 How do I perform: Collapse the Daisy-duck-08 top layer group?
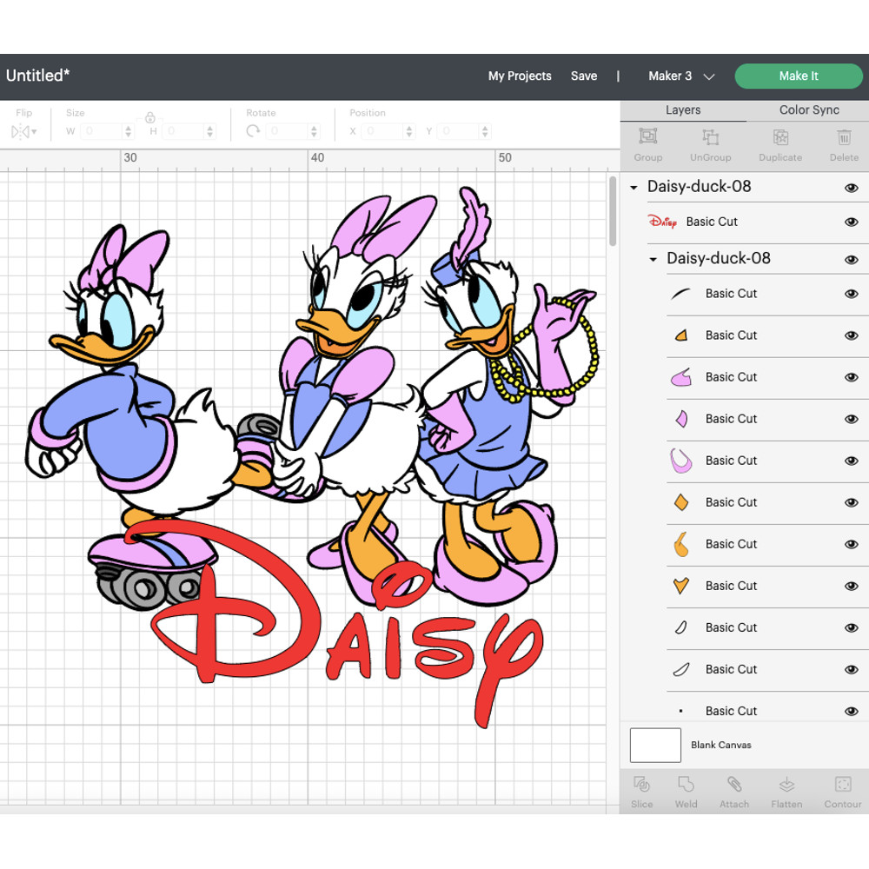[x=634, y=186]
